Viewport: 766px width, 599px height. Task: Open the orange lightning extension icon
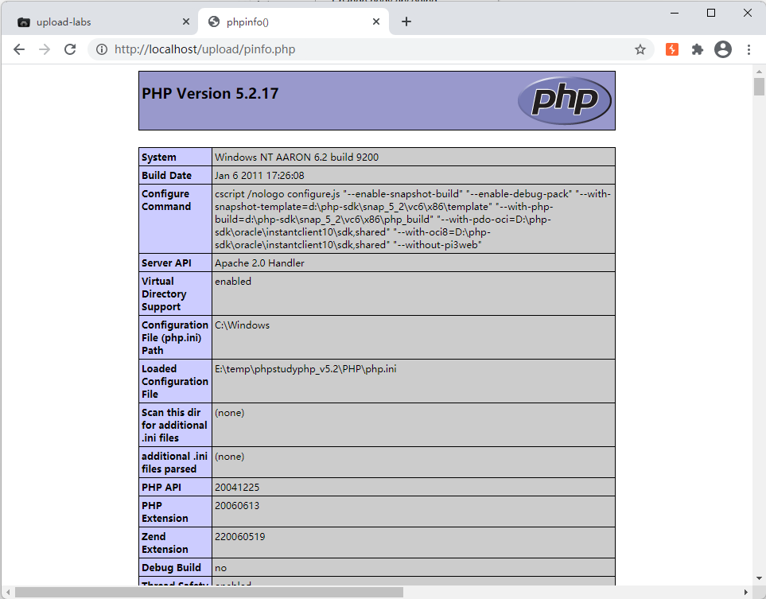(x=672, y=49)
